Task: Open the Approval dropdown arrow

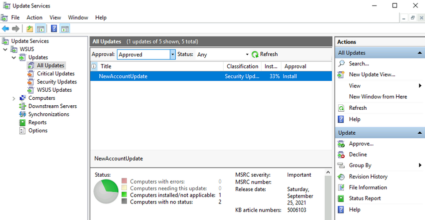Action: 173,54
